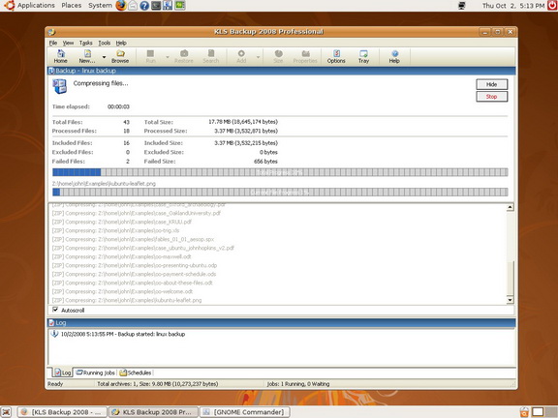Image resolution: width=558 pixels, height=418 pixels.
Task: Open the View menu
Action: tap(68, 43)
